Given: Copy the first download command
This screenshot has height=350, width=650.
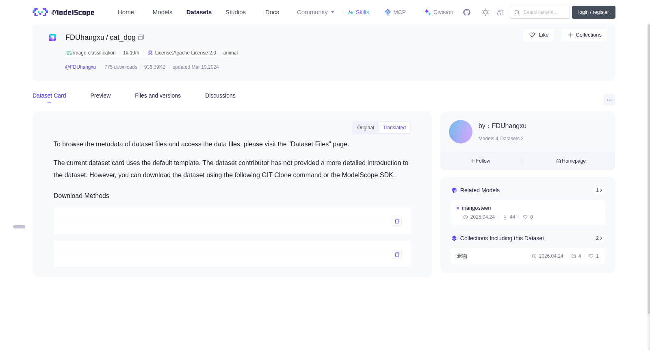Looking at the screenshot, I should [x=397, y=221].
